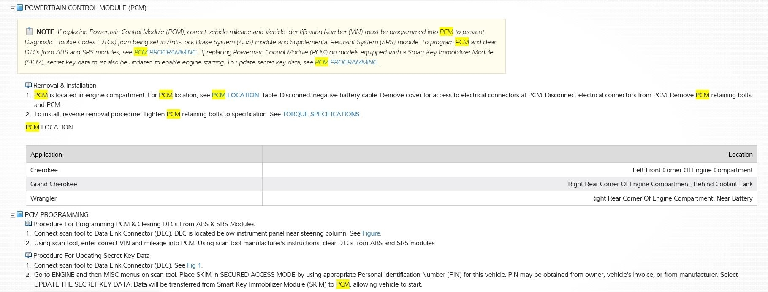Open first PCM PROGRAMMING link in the note

[166, 52]
